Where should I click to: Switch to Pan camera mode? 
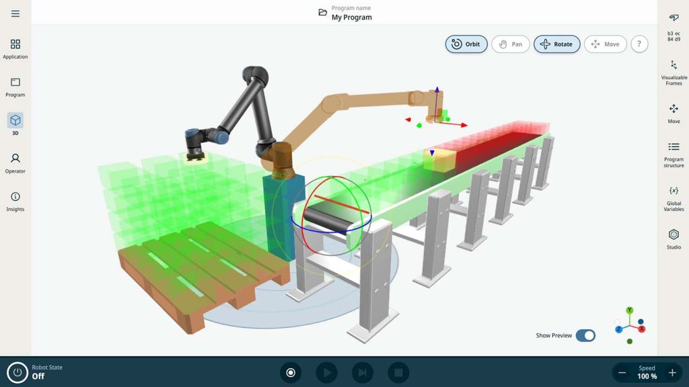511,44
